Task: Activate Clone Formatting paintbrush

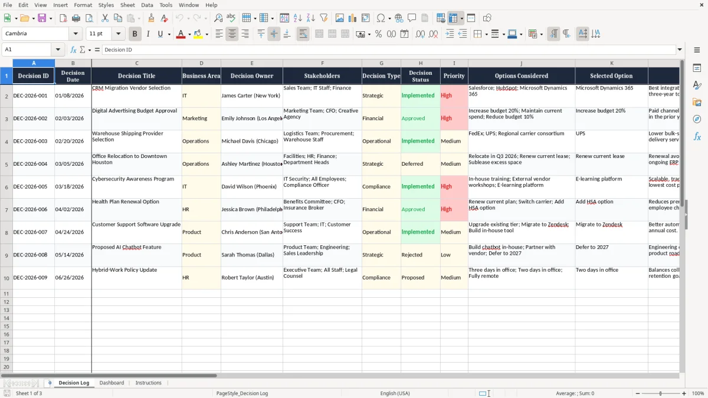Action: (x=151, y=18)
